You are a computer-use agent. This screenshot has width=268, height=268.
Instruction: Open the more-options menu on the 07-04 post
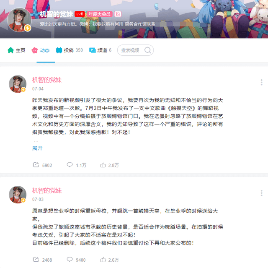click(261, 82)
